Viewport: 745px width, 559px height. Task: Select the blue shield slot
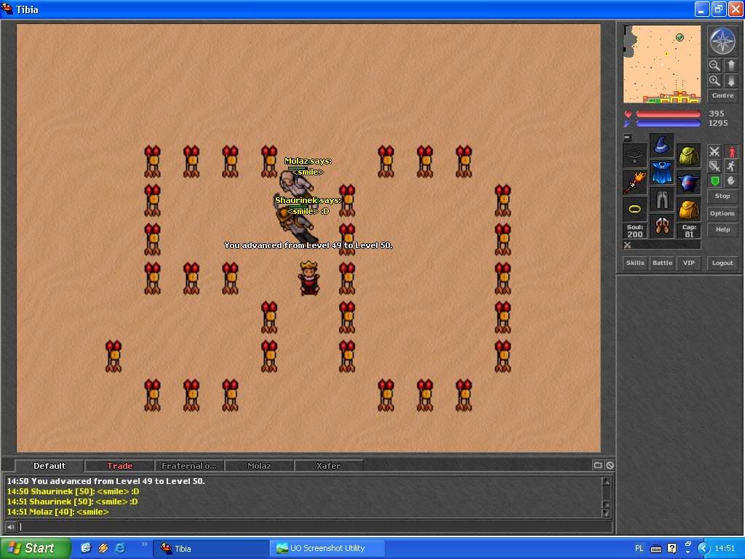point(689,183)
